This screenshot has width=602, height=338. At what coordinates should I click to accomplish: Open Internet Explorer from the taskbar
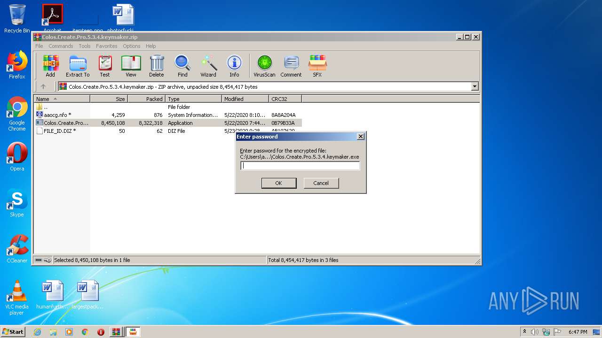pyautogui.click(x=37, y=332)
